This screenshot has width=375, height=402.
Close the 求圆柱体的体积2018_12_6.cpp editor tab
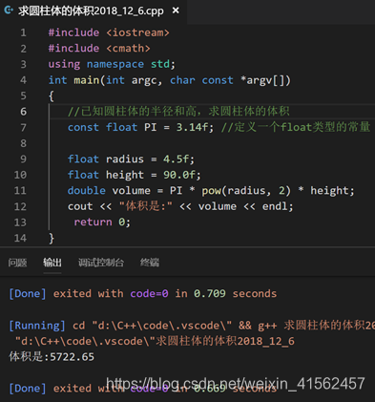[x=176, y=11]
